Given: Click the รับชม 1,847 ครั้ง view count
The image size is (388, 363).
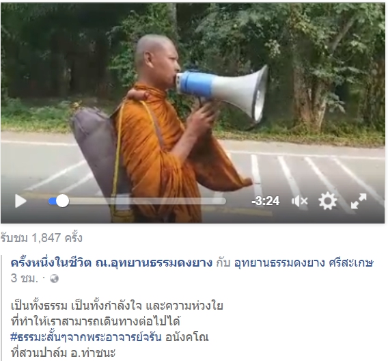Looking at the screenshot, I should [41, 238].
